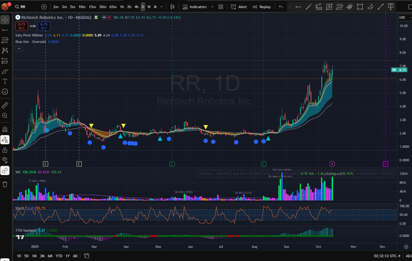Screen dimensions: 412x261
Task: Select the callout text favorite tool
Action: click(391, 7)
